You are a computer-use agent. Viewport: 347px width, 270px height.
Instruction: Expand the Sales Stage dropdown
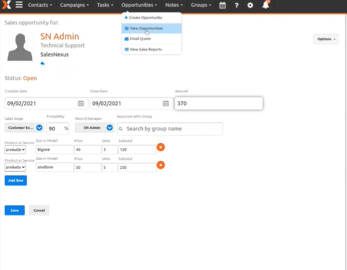[40, 128]
